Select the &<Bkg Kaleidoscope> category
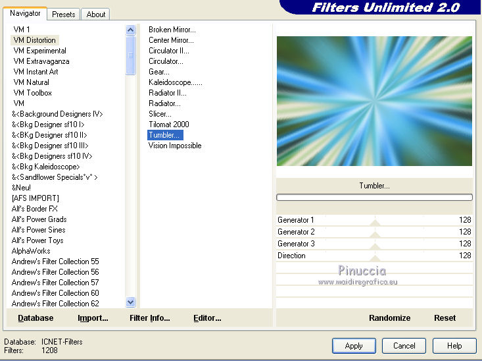482x361 pixels. 45,166
